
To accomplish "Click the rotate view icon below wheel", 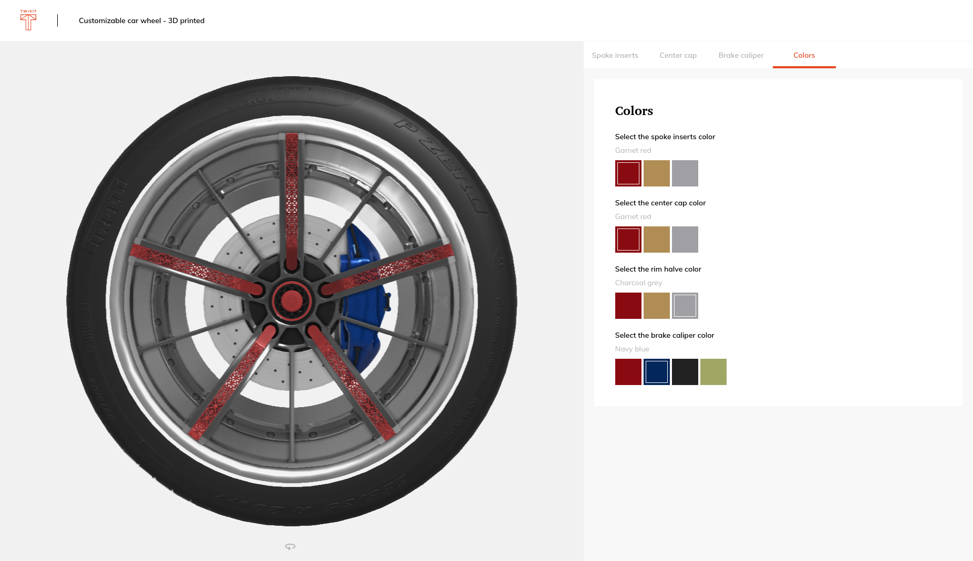I will coord(290,547).
